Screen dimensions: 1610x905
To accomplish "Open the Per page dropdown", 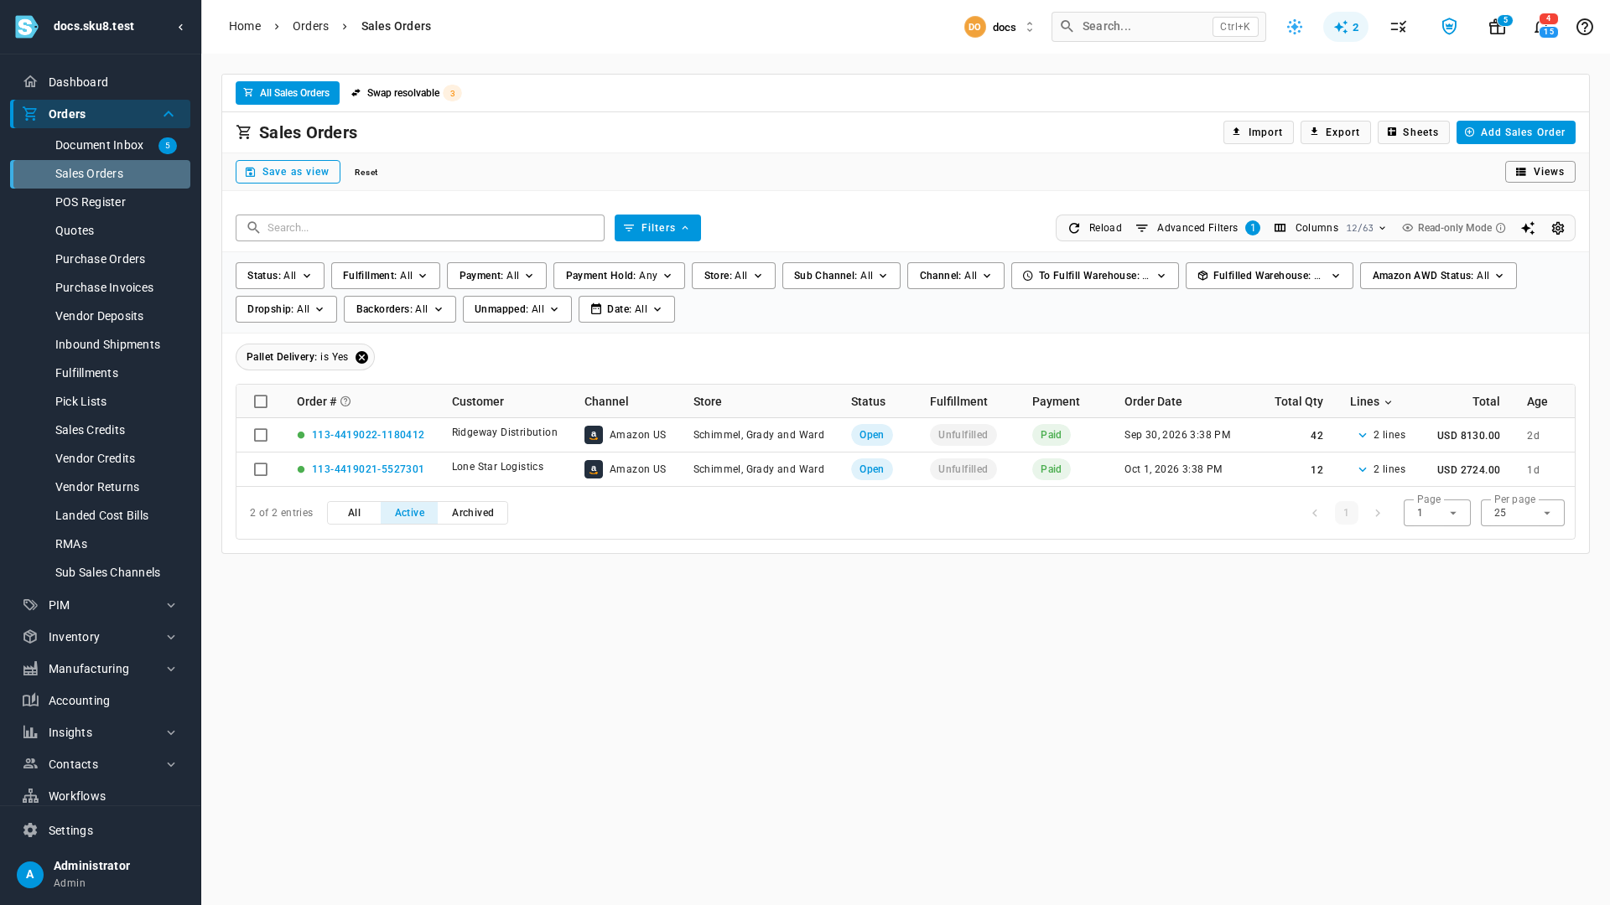I will click(1522, 513).
